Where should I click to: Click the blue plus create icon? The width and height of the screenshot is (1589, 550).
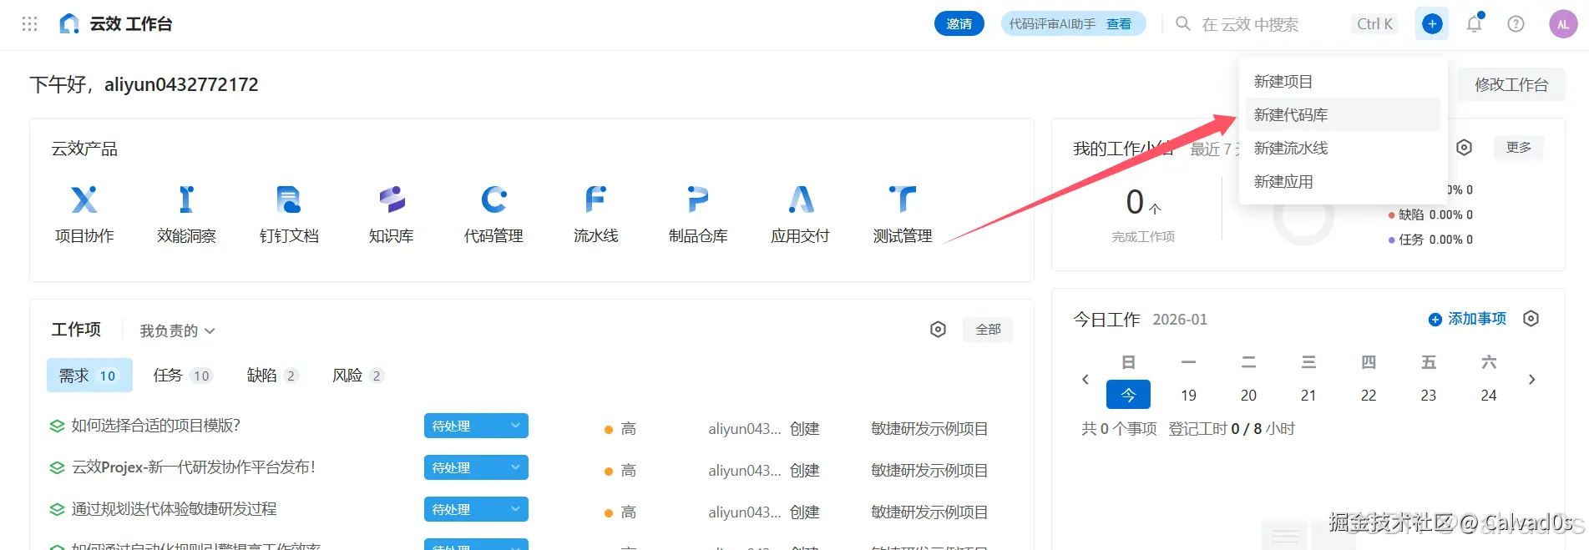coord(1431,24)
